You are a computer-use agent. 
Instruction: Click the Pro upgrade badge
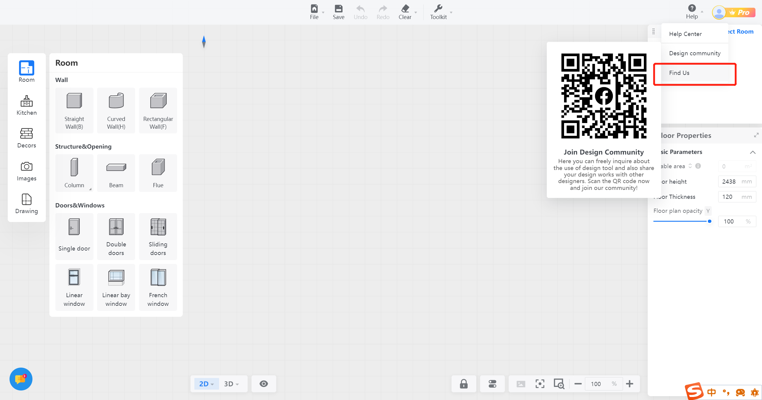740,12
